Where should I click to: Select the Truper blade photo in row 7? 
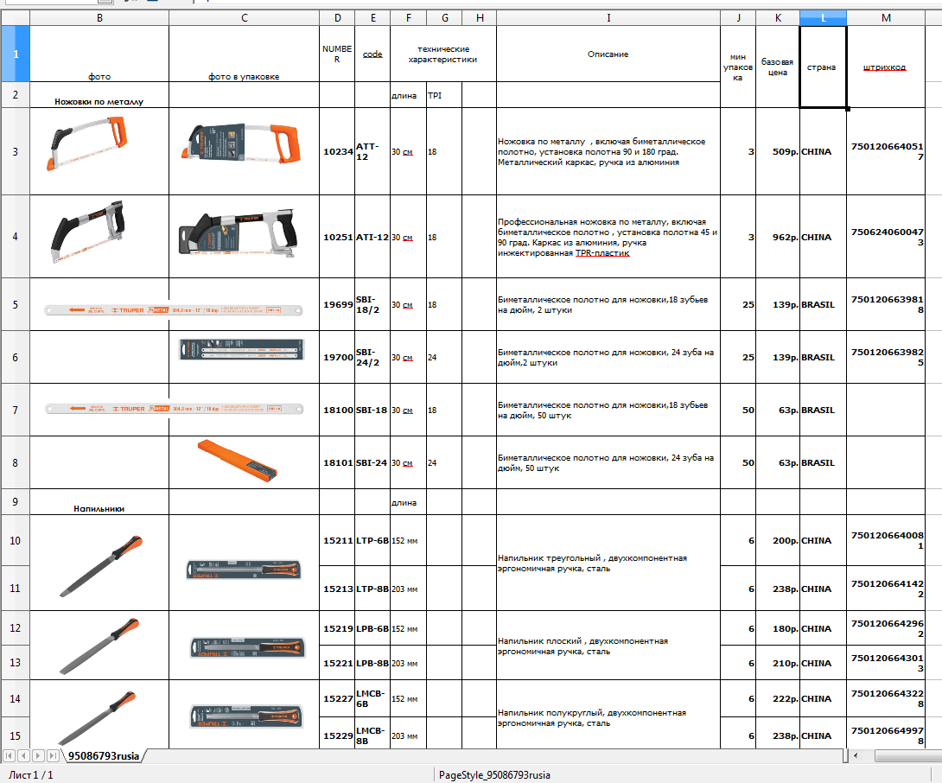(174, 409)
